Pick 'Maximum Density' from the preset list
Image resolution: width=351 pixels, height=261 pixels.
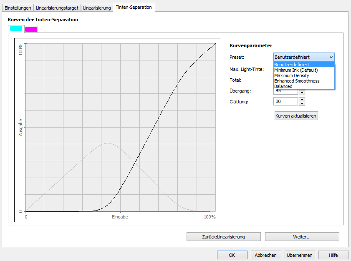click(292, 75)
